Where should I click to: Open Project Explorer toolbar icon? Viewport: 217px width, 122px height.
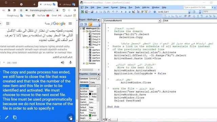138,12
